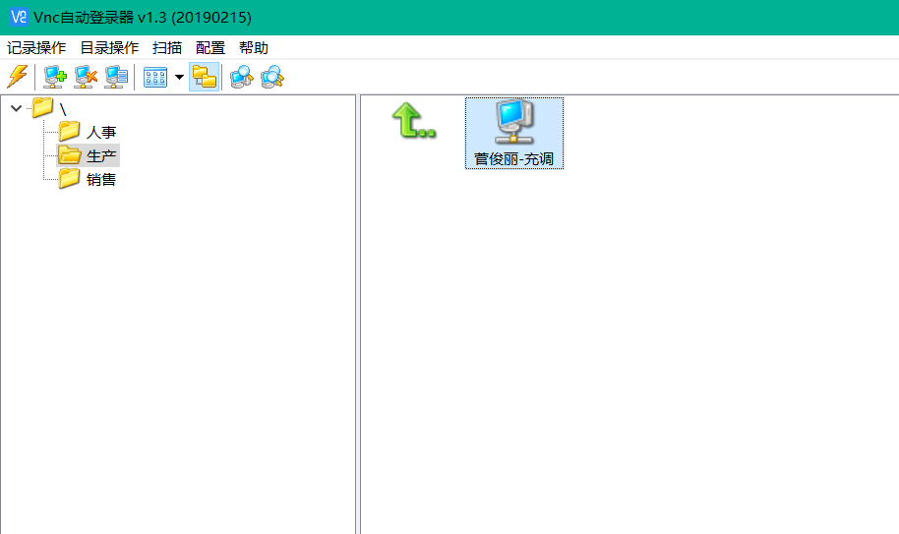Open the 配置 menu
The height and width of the screenshot is (534, 899).
tap(210, 47)
